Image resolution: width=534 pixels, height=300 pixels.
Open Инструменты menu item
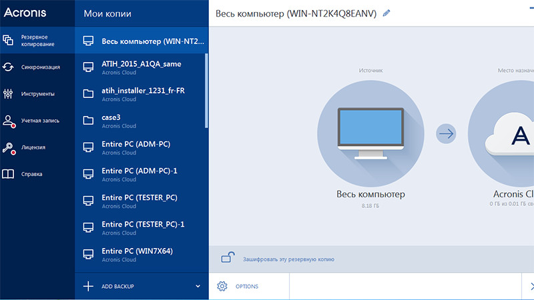tap(37, 93)
